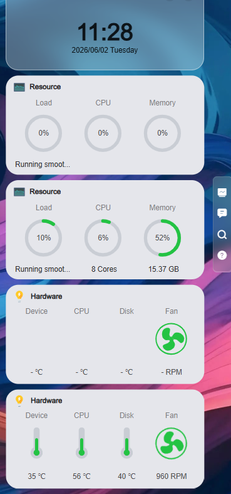
Task: Click the CPU thermometer showing 56 °C
Action: [82, 443]
